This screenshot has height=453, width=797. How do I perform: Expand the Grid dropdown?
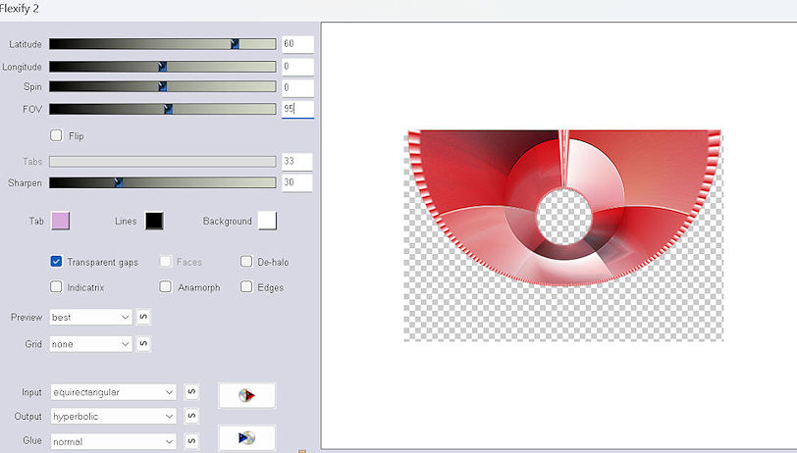[x=91, y=344]
